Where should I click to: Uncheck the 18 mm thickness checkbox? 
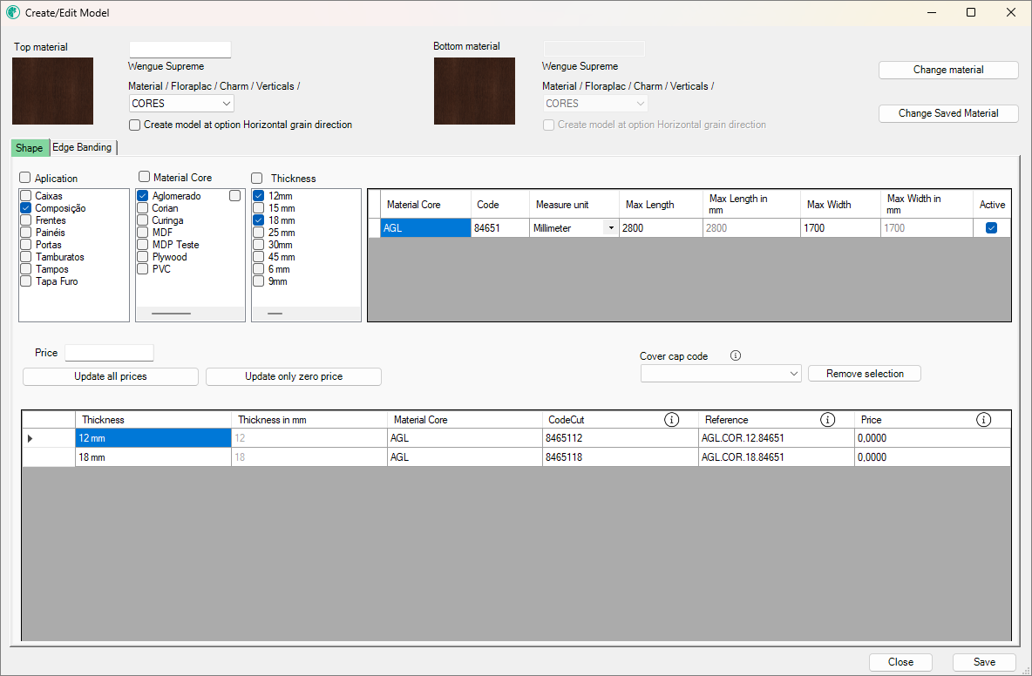pyautogui.click(x=259, y=220)
